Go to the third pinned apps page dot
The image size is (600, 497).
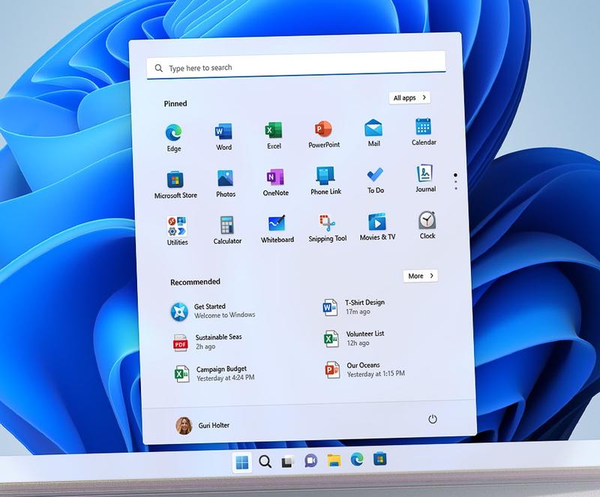coord(456,189)
